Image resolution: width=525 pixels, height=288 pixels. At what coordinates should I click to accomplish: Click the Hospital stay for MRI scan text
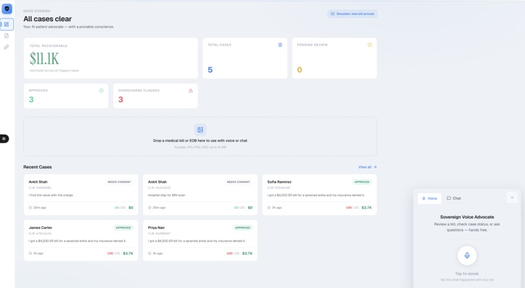166,195
